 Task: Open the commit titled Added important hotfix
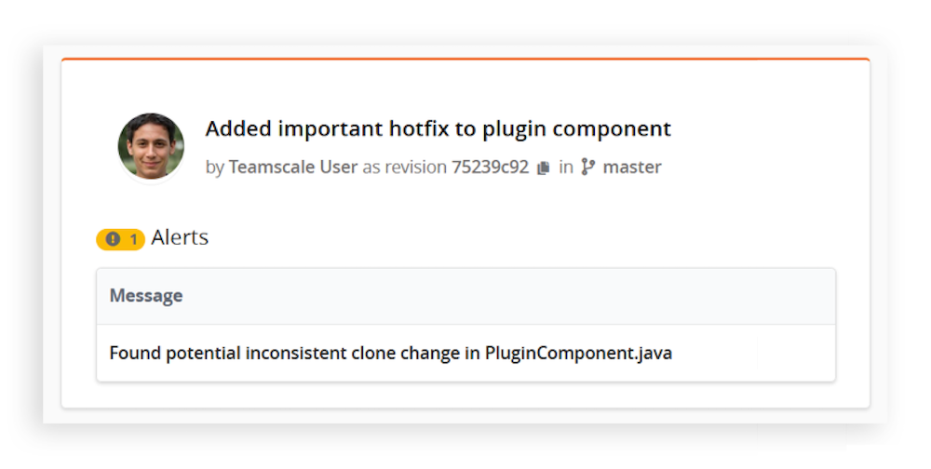point(438,128)
